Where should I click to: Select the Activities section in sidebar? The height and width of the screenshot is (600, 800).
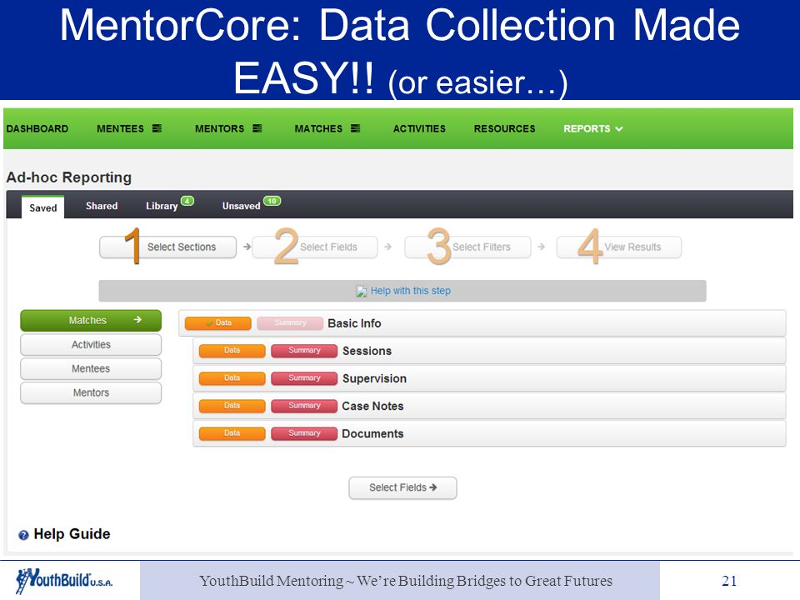(x=91, y=344)
